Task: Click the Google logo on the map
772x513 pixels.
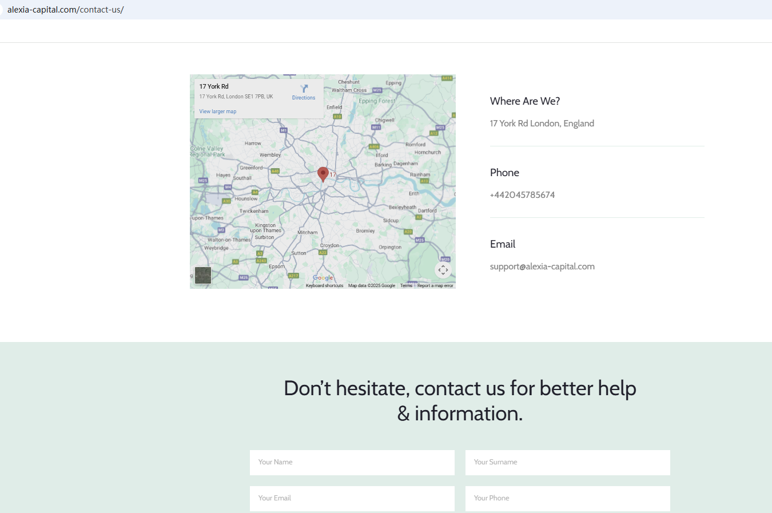Action: (323, 278)
